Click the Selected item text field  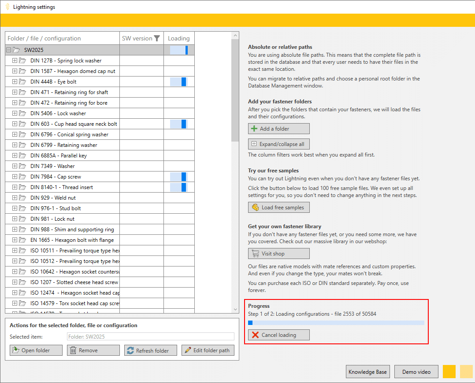pos(150,337)
